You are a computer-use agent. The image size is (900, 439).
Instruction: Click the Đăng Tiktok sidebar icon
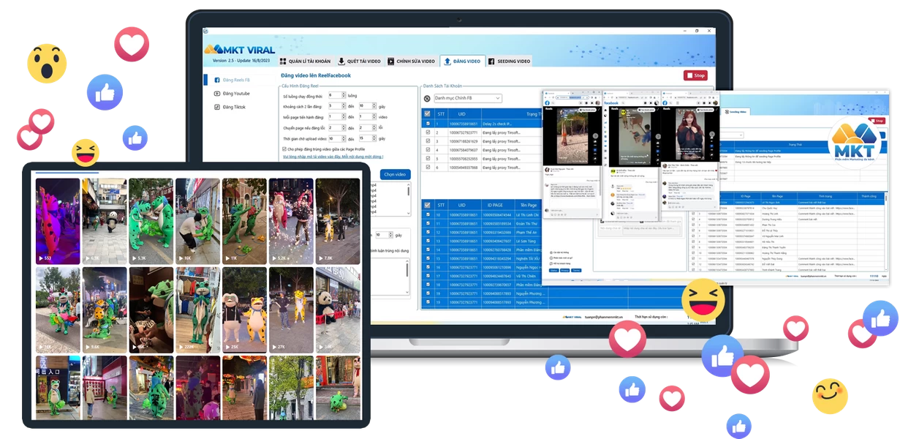click(217, 107)
